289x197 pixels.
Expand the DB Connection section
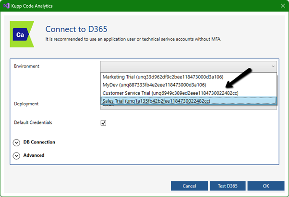[17, 142]
